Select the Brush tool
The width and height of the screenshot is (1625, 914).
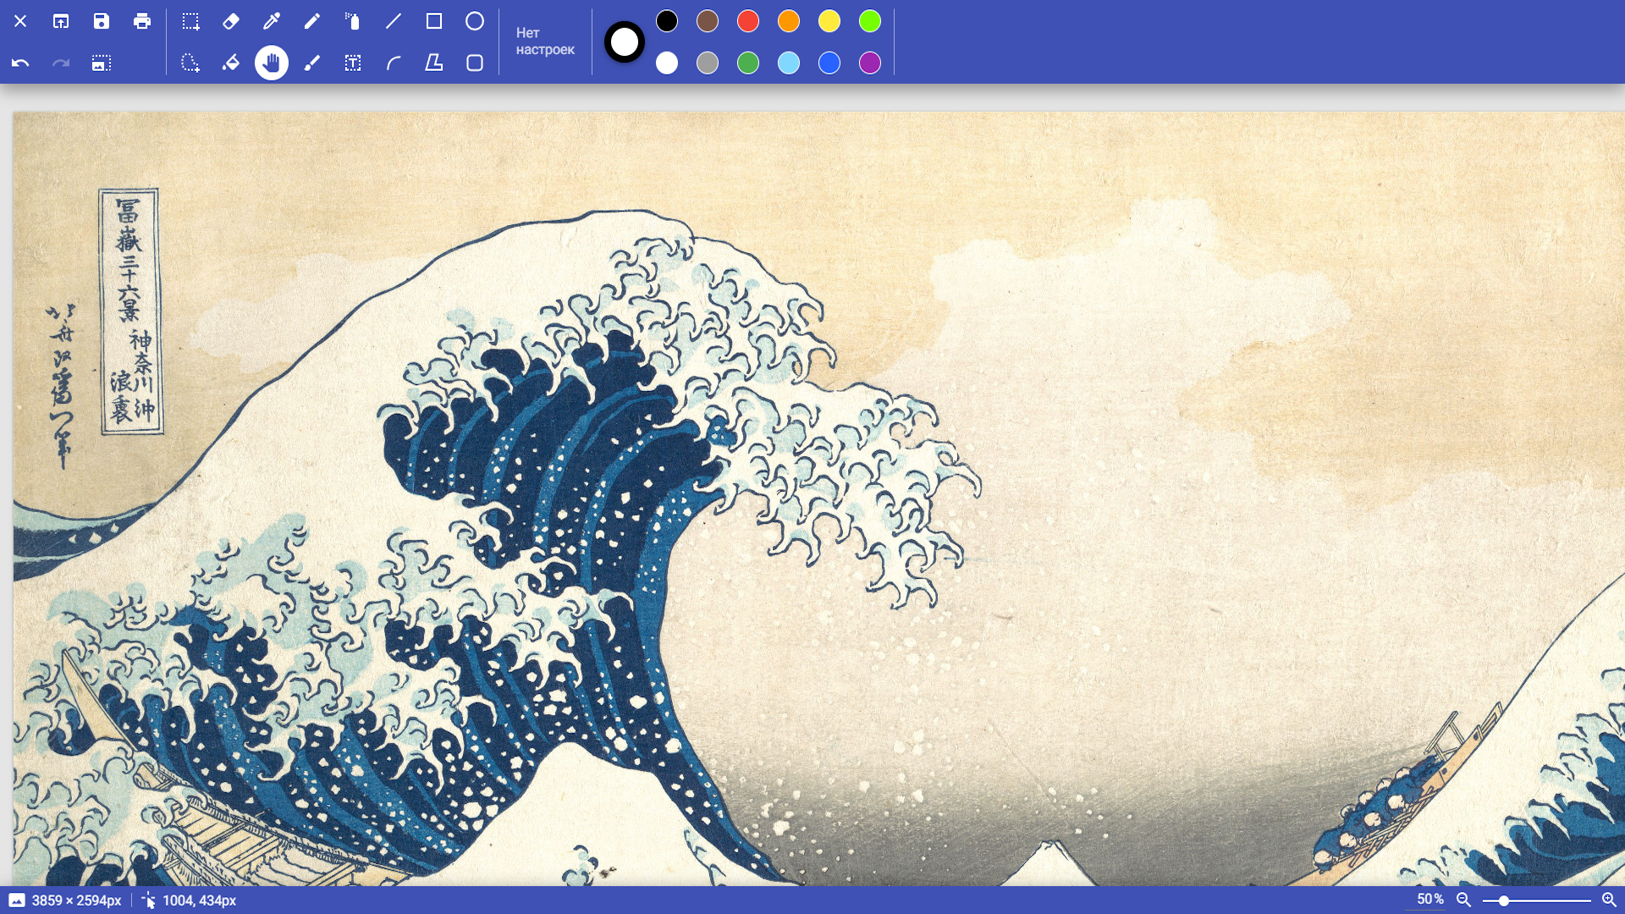(x=313, y=62)
